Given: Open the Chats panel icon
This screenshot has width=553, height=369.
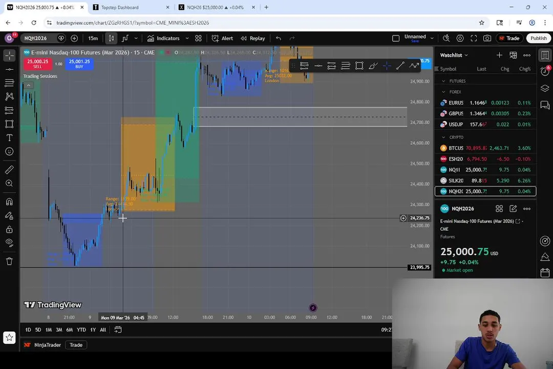Looking at the screenshot, I should 545,105.
